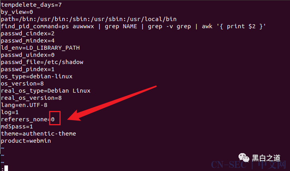Click the tempdelete_days=7 line
Screen dimensions: 290x171
pos(31,5)
